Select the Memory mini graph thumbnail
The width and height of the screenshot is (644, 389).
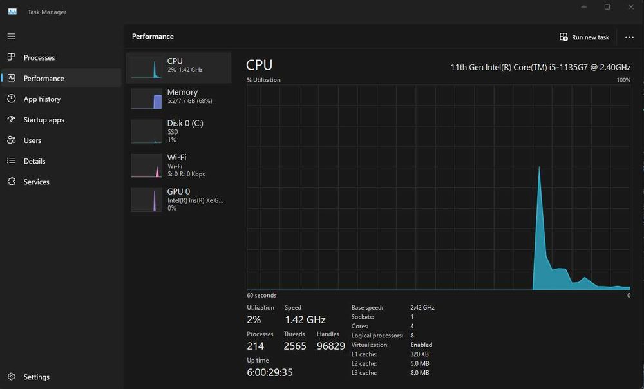(146, 99)
